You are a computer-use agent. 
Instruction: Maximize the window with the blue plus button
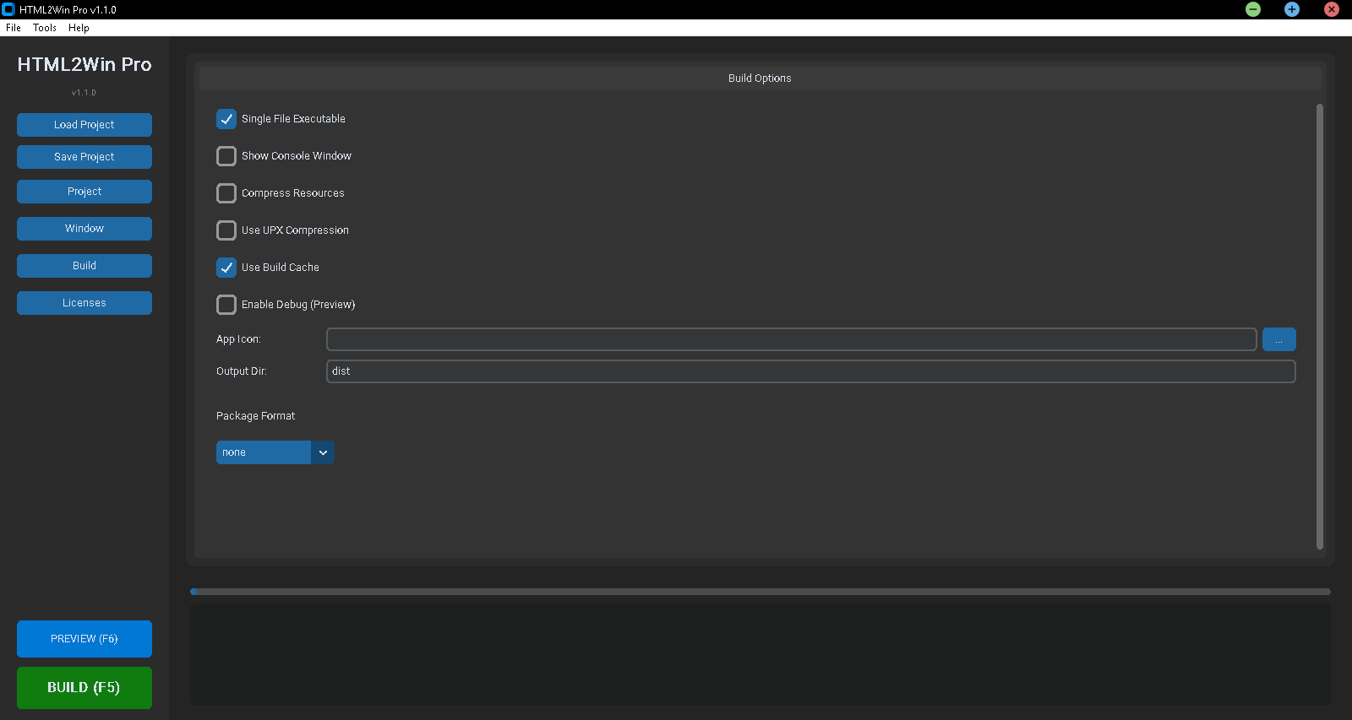coord(1292,9)
